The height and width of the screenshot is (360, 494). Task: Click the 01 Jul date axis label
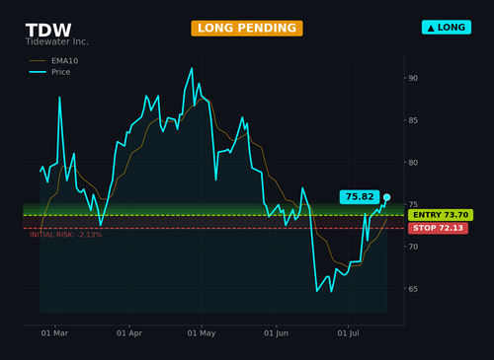348,333
